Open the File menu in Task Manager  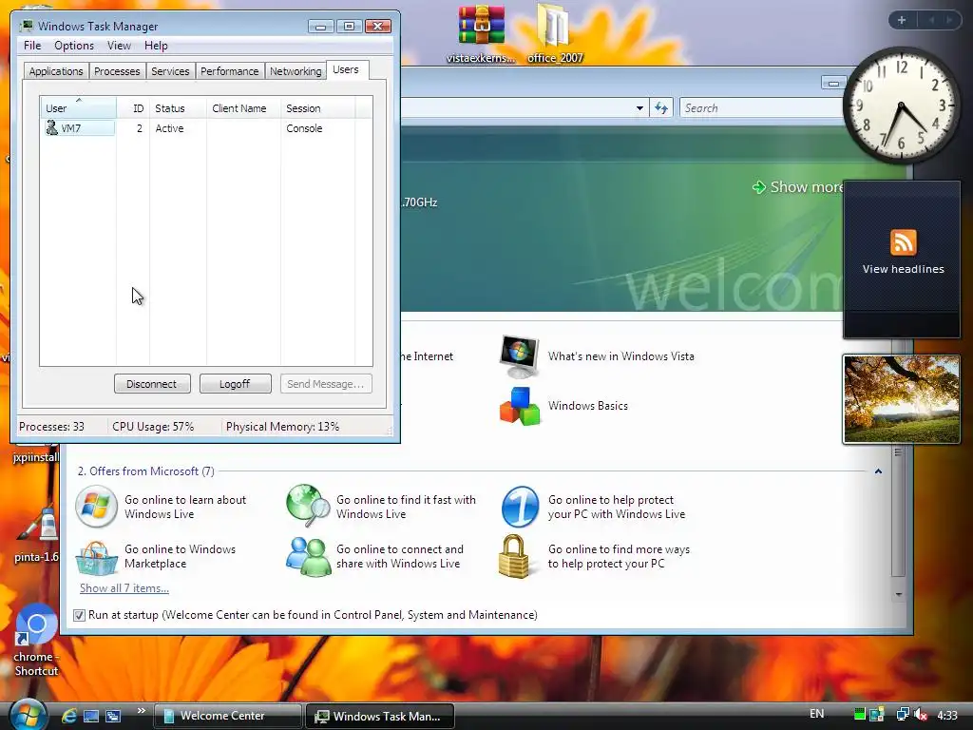(x=32, y=46)
